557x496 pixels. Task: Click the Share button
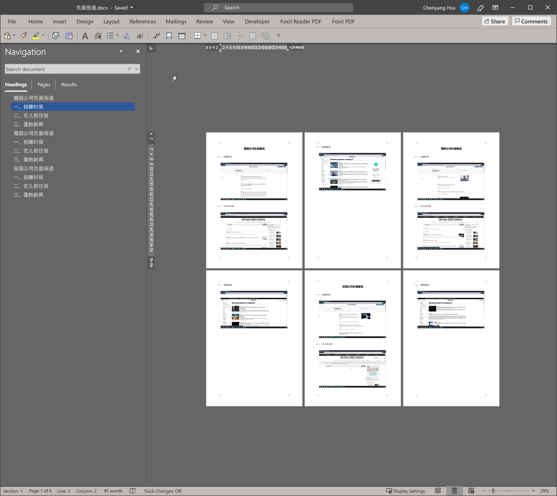pyautogui.click(x=494, y=21)
